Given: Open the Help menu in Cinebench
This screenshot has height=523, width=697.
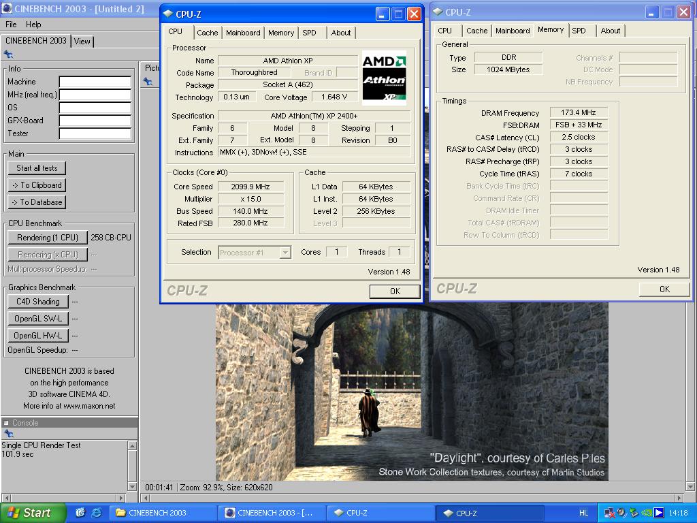Looking at the screenshot, I should (x=33, y=24).
